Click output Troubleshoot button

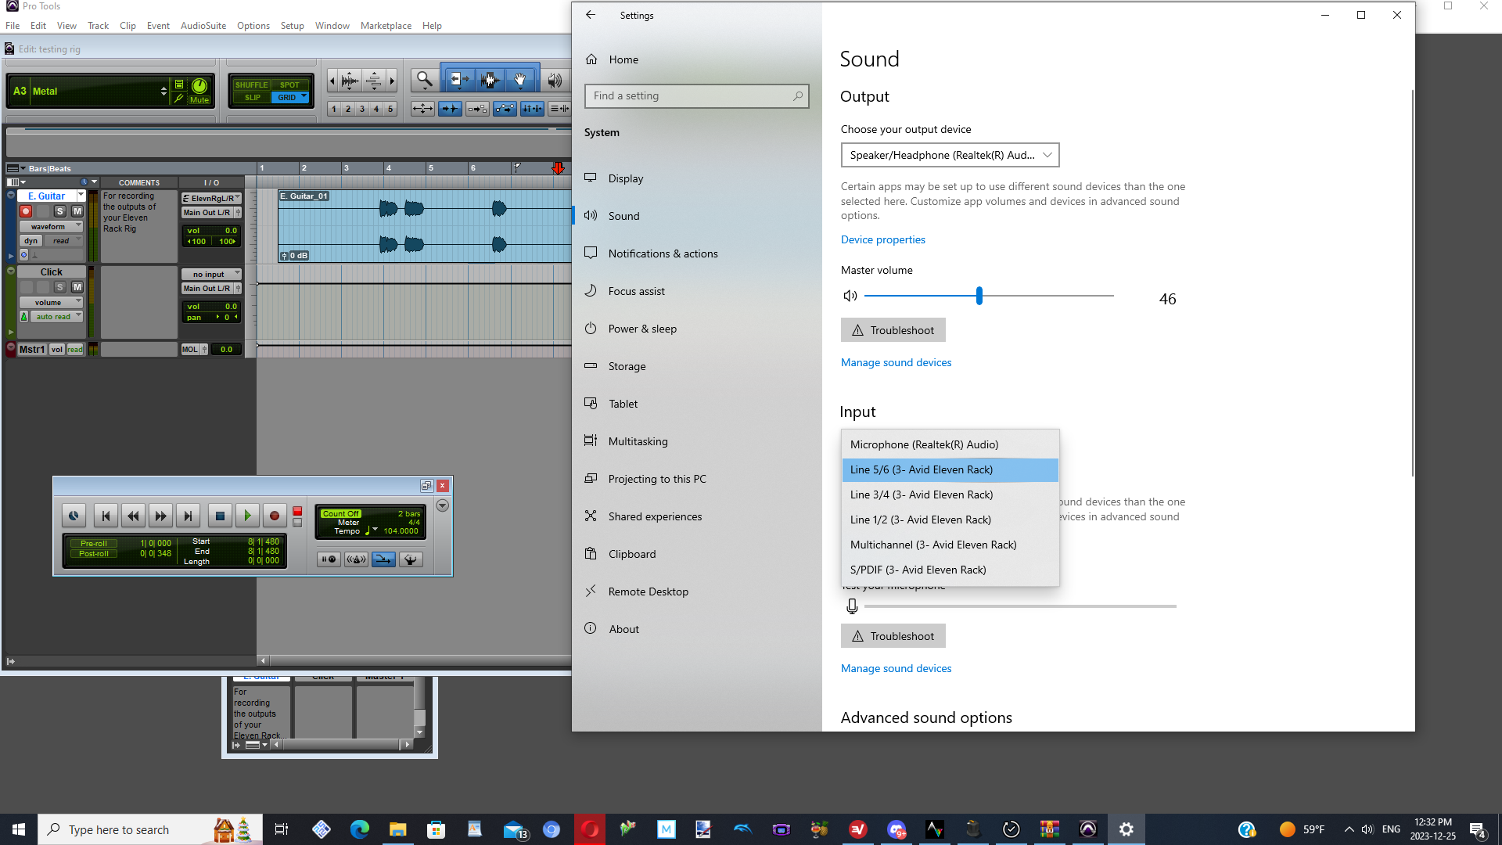pyautogui.click(x=893, y=330)
